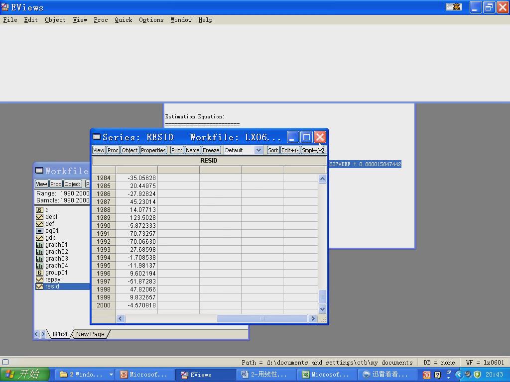Open the Options menu
The image size is (510, 382).
pyautogui.click(x=151, y=20)
